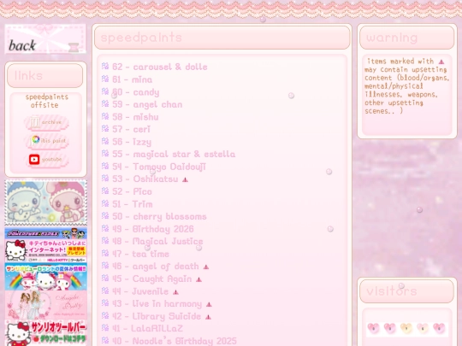
Task: Click the flower icon beside 58 - mishu
Action: tap(105, 116)
